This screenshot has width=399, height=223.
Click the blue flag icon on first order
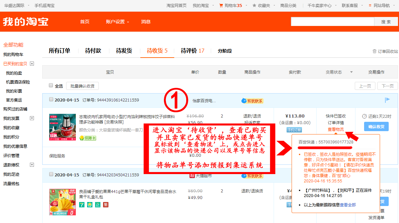387,100
